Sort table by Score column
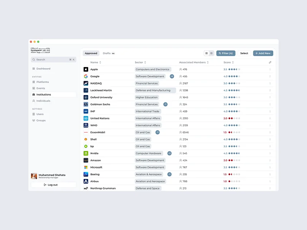The width and height of the screenshot is (307, 230). (229, 62)
